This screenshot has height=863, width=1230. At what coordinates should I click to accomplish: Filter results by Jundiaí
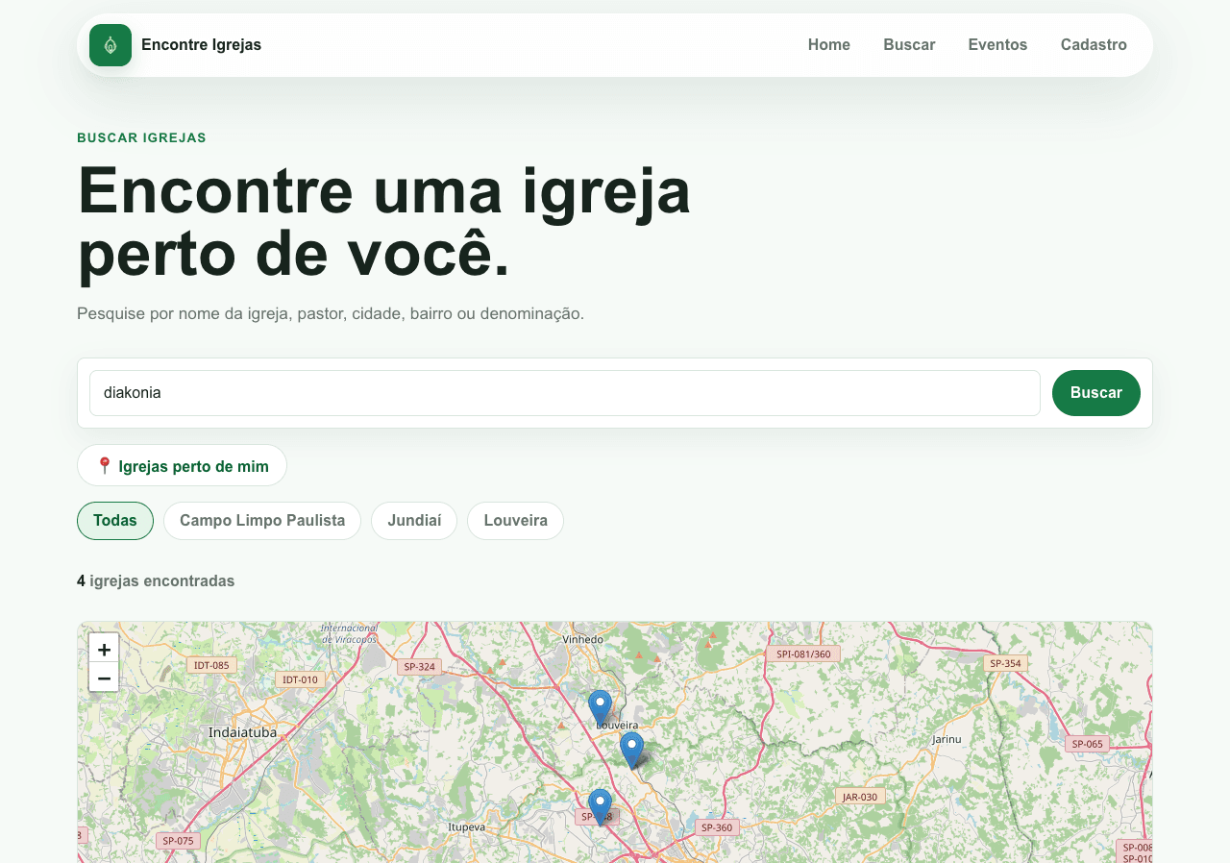(x=414, y=521)
